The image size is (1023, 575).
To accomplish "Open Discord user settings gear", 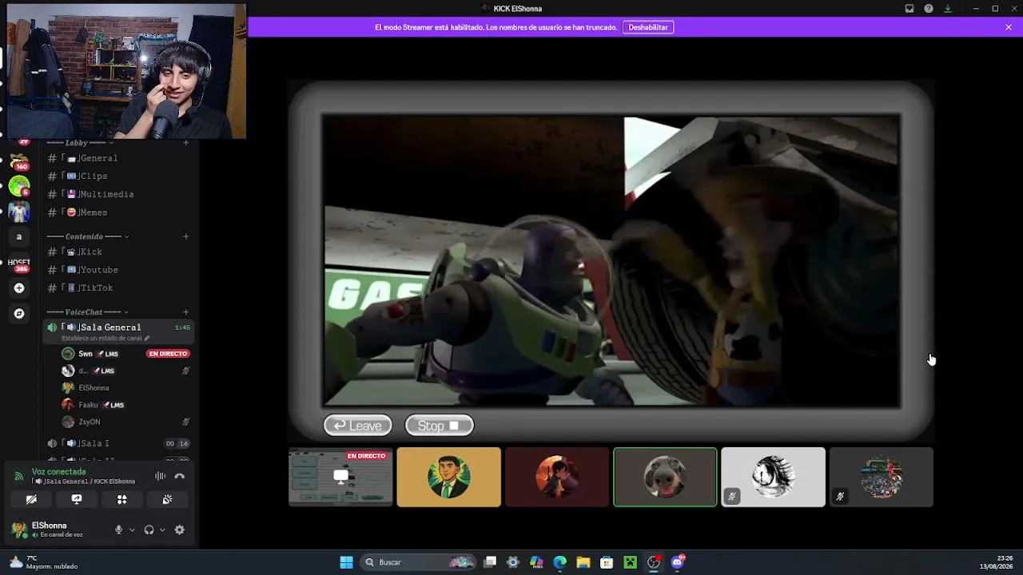I will 179,529.
